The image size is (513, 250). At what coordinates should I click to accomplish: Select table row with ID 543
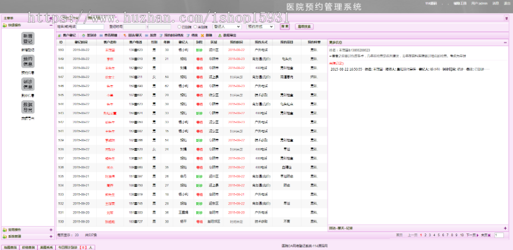pyautogui.click(x=192, y=113)
